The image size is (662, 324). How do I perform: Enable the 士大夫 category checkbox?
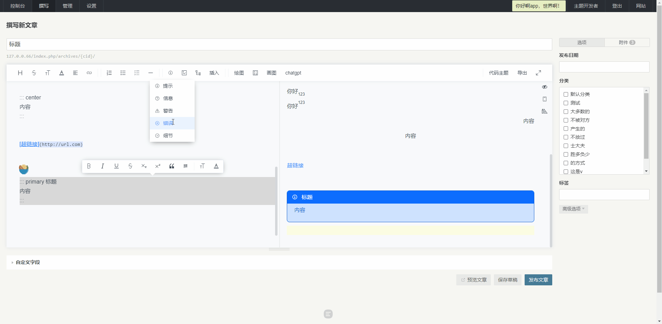pyautogui.click(x=566, y=146)
